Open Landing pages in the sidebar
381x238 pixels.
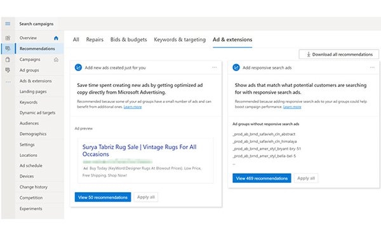click(33, 91)
